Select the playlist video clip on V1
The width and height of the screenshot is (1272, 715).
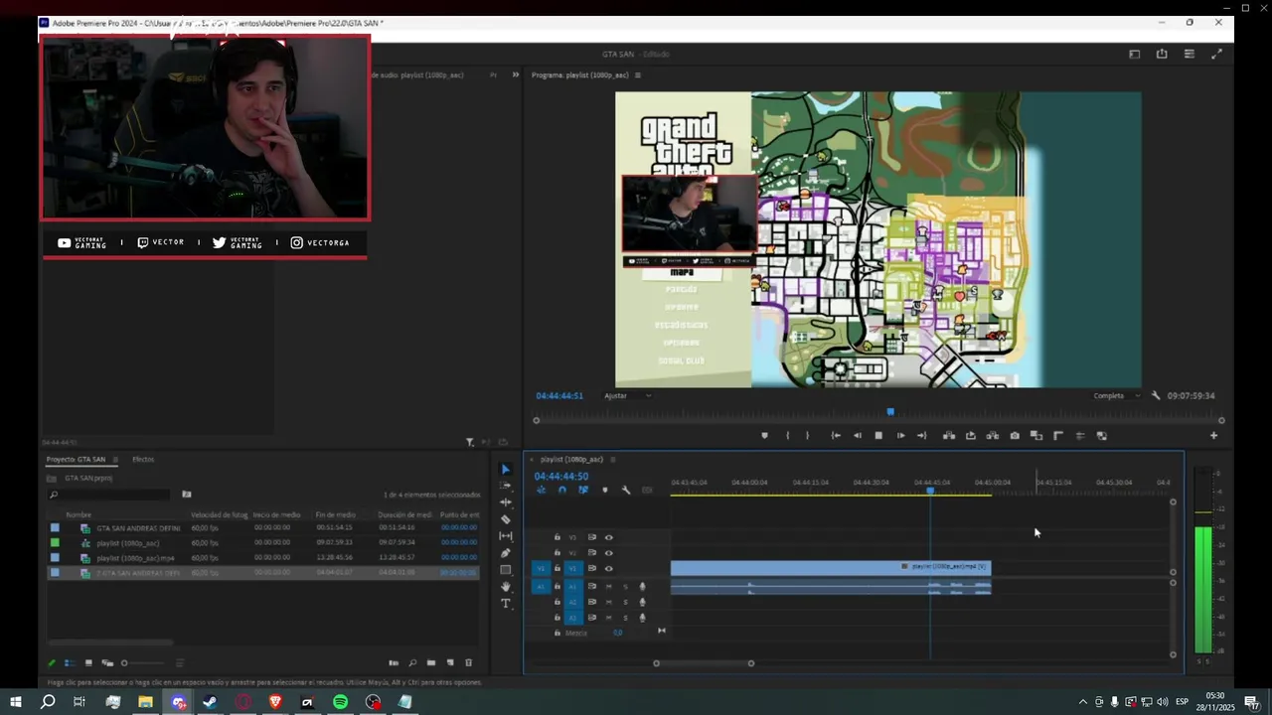coord(831,567)
